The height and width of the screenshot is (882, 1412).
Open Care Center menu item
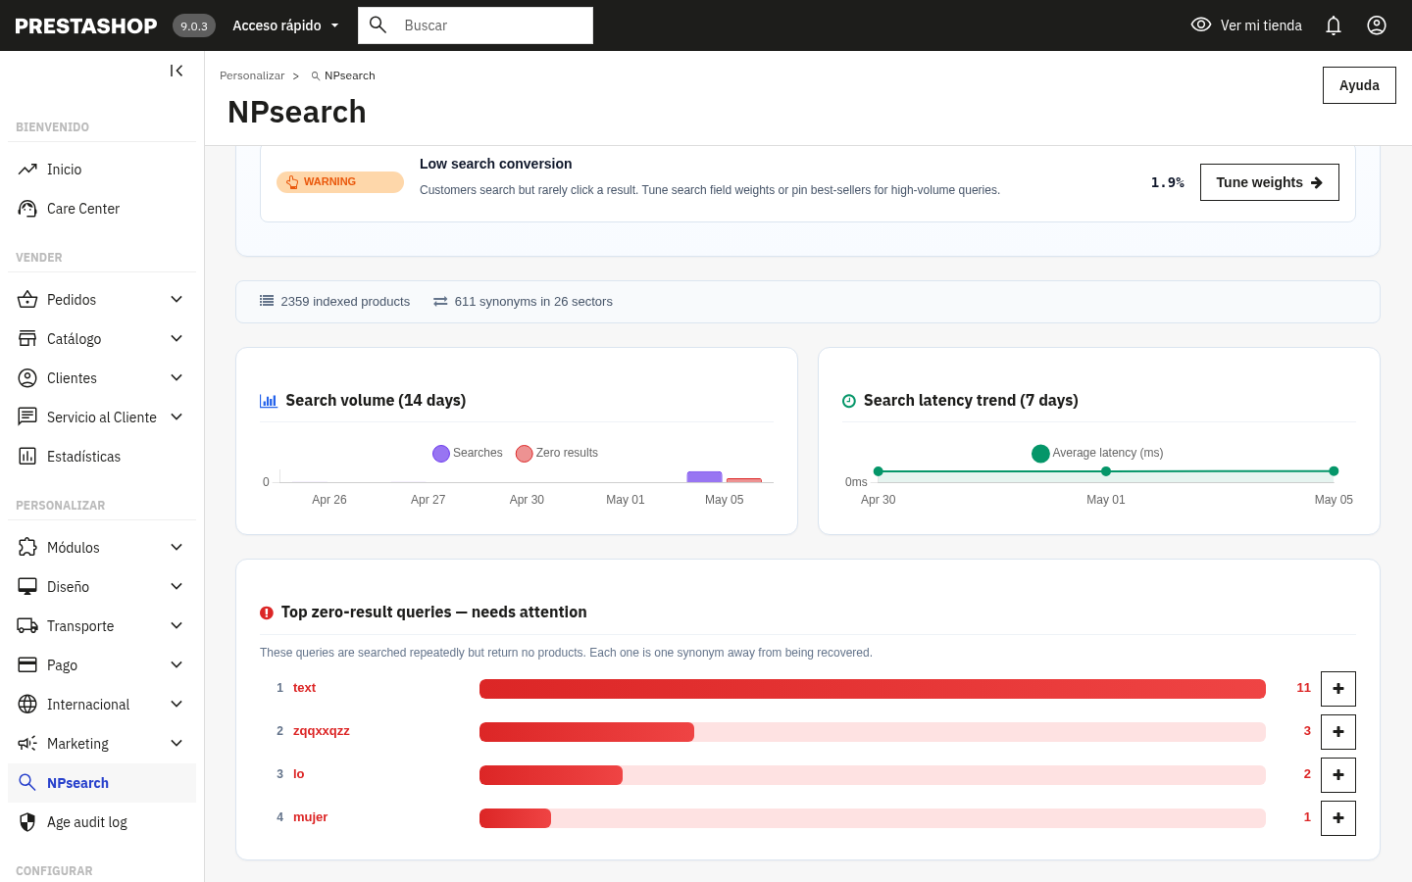pos(102,209)
